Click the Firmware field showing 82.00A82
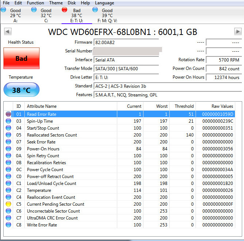Image resolution: width=244 pixels, height=241 pixels. (126, 43)
